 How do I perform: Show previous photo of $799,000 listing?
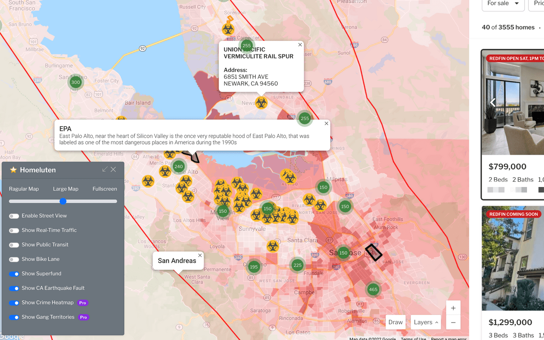click(493, 102)
